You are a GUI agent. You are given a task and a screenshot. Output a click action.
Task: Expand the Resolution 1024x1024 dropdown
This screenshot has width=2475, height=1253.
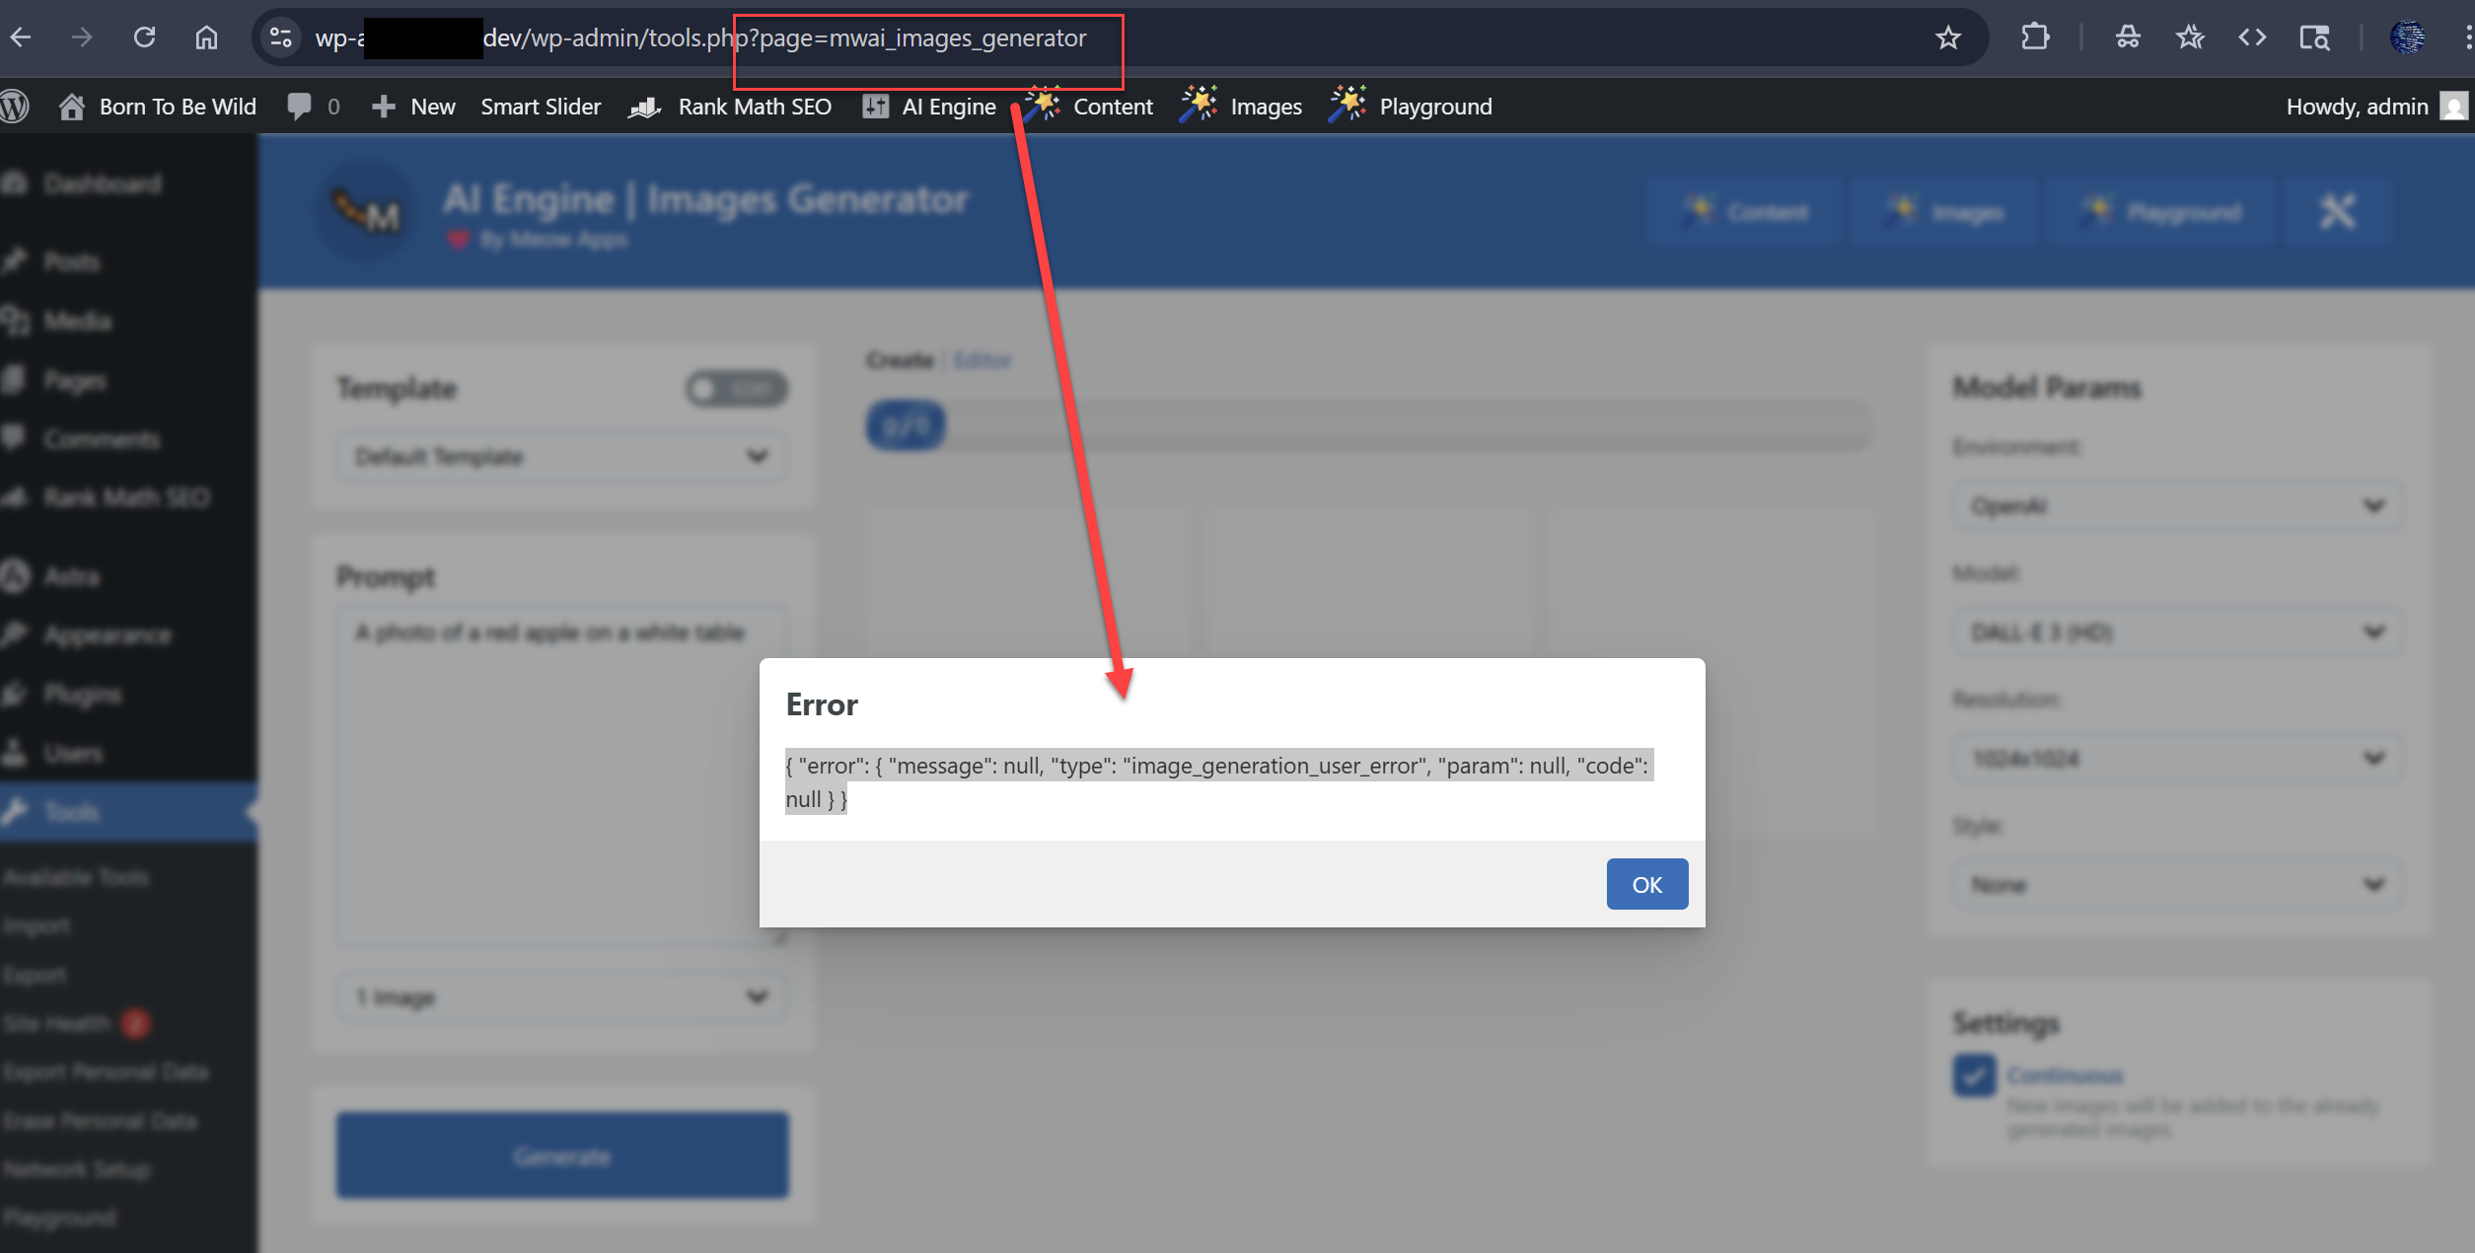2177,759
